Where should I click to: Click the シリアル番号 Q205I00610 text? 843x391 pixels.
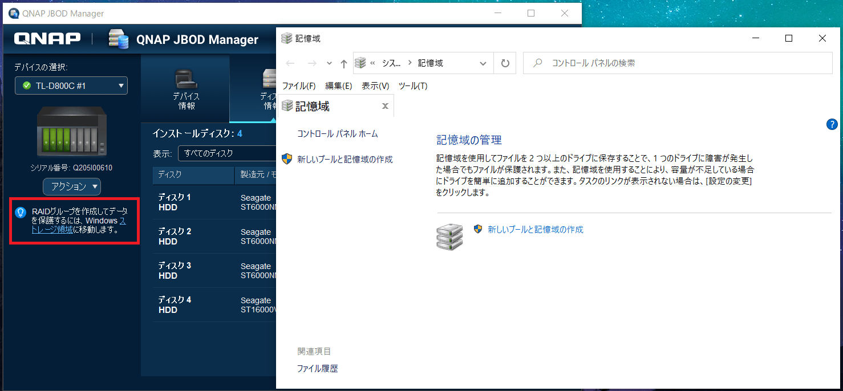(x=71, y=168)
